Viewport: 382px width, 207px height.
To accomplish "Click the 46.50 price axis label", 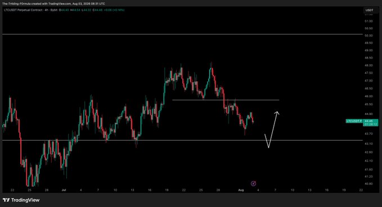I will (368, 88).
